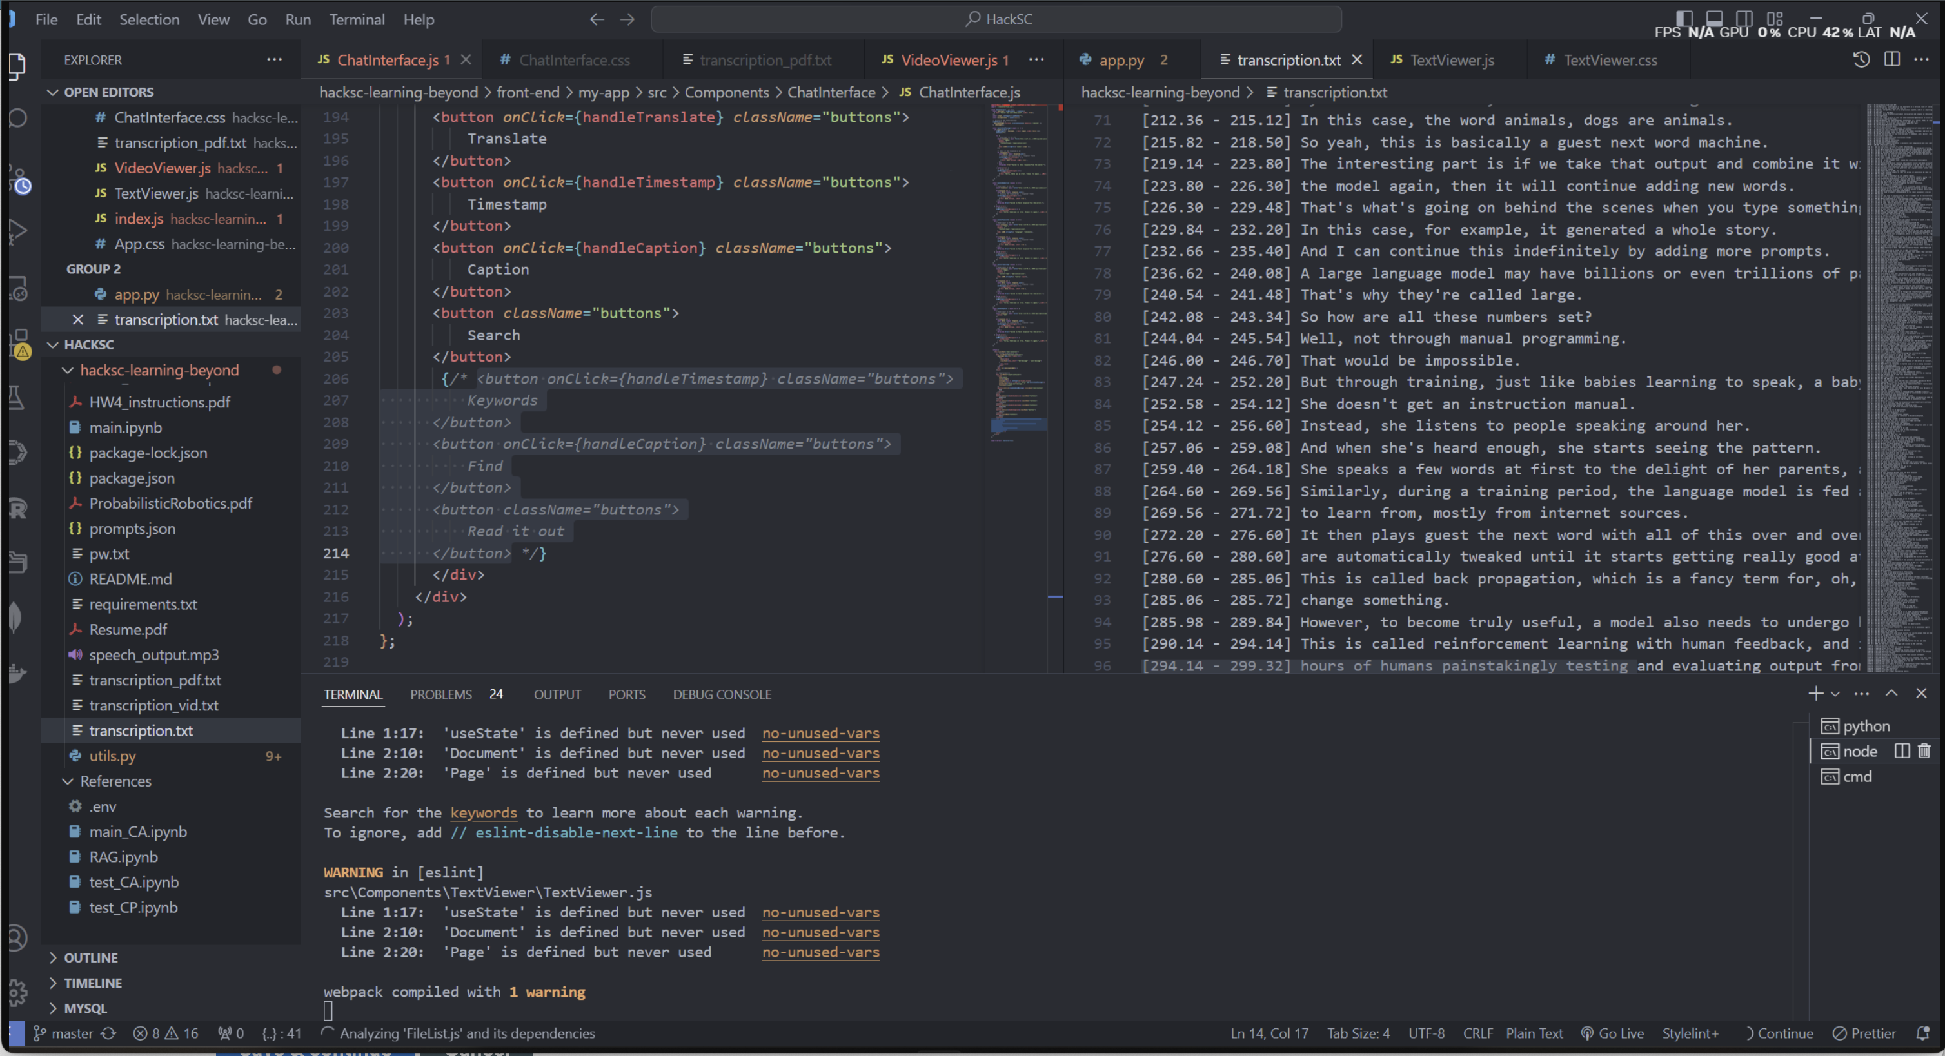
Task: Click the git sync changes icon
Action: [x=109, y=1033]
